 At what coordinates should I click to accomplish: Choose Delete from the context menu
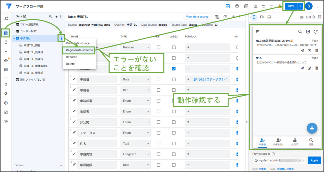[x=70, y=64]
